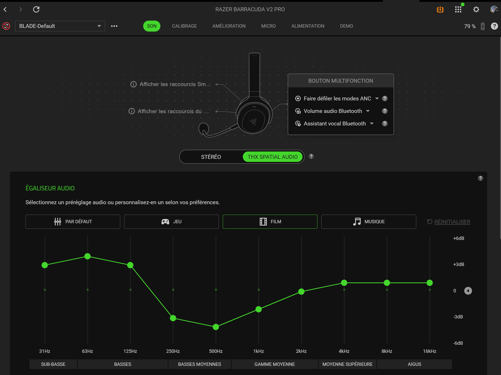Click the battery charging icon
Viewport: 501px width, 375px height.
[x=483, y=26]
